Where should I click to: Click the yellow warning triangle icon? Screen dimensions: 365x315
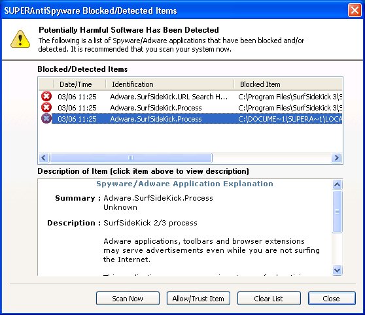(20, 39)
